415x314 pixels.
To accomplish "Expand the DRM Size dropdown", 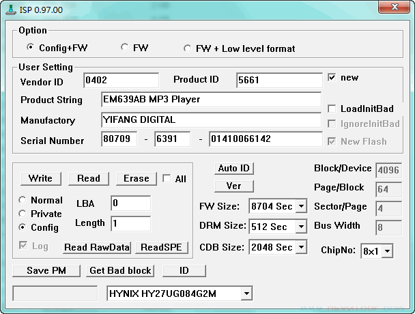I will click(x=301, y=227).
